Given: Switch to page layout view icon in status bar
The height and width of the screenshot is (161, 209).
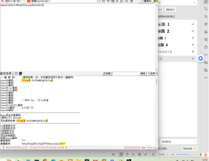Looking at the screenshot, I should pos(121,154).
